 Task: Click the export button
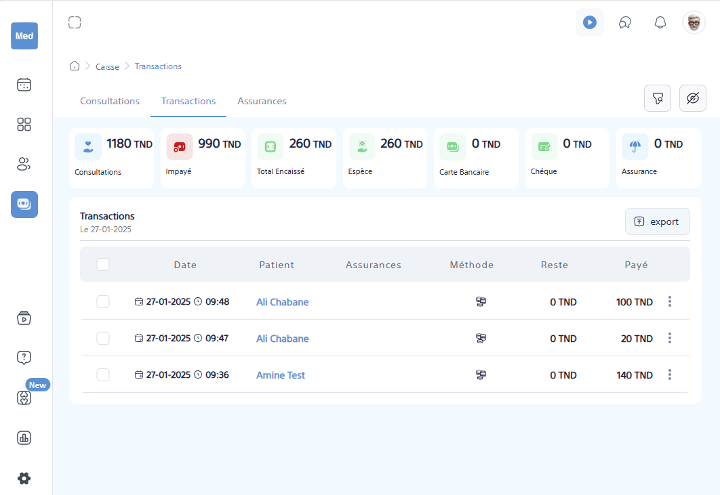point(657,221)
